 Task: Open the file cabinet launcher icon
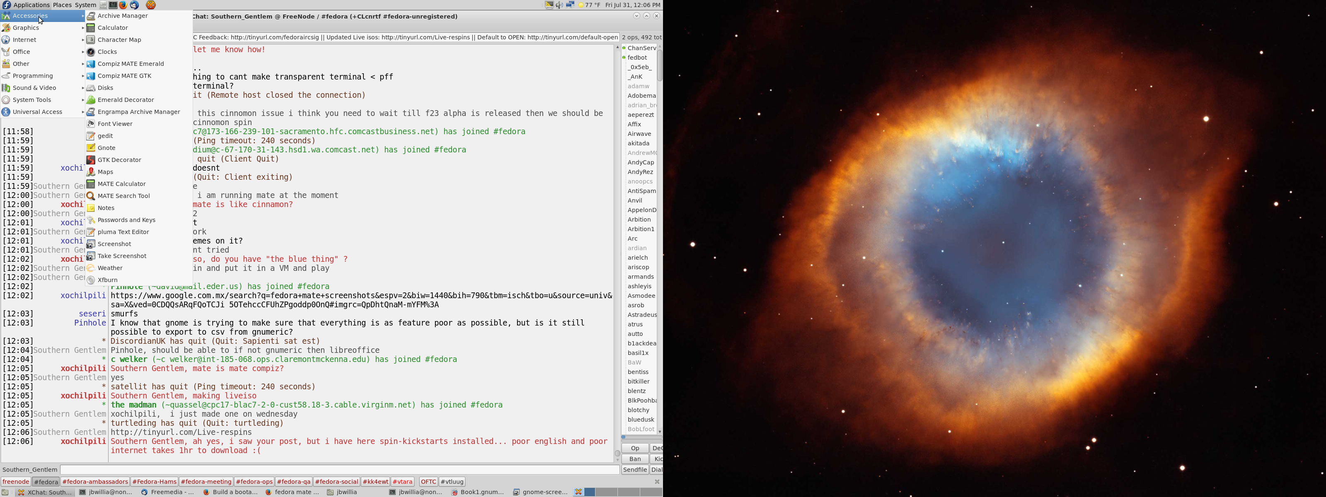click(x=103, y=5)
